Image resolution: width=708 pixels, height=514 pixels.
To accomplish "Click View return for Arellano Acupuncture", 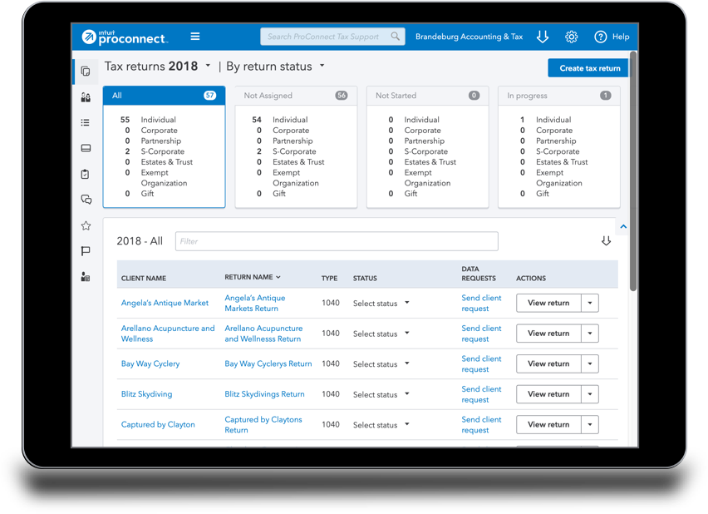I will click(548, 334).
